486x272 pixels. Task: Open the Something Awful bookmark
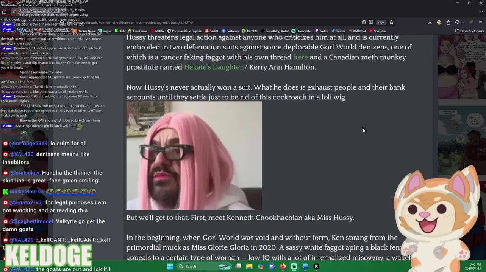(274, 31)
